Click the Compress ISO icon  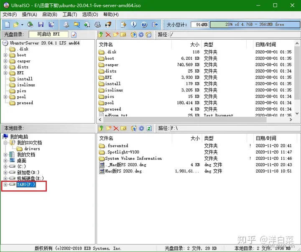point(87,25)
